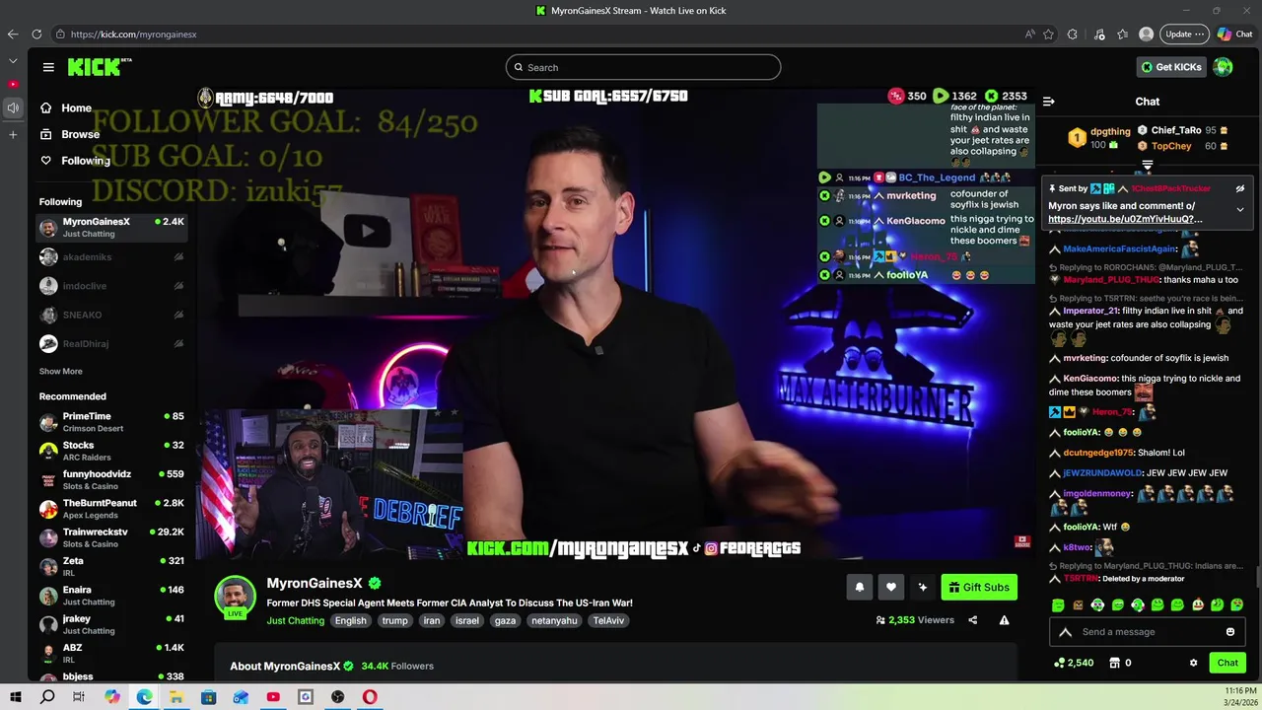The image size is (1262, 710).
Task: Click the Search field
Action: [643, 67]
